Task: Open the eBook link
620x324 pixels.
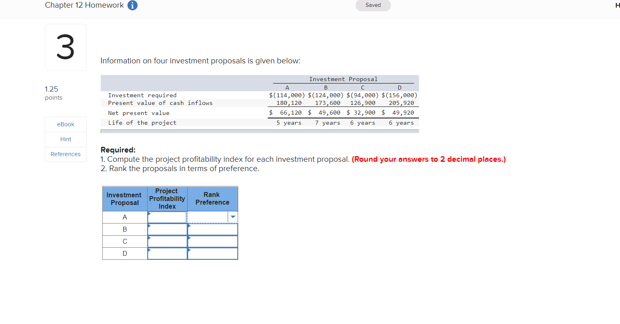Action: (x=66, y=124)
